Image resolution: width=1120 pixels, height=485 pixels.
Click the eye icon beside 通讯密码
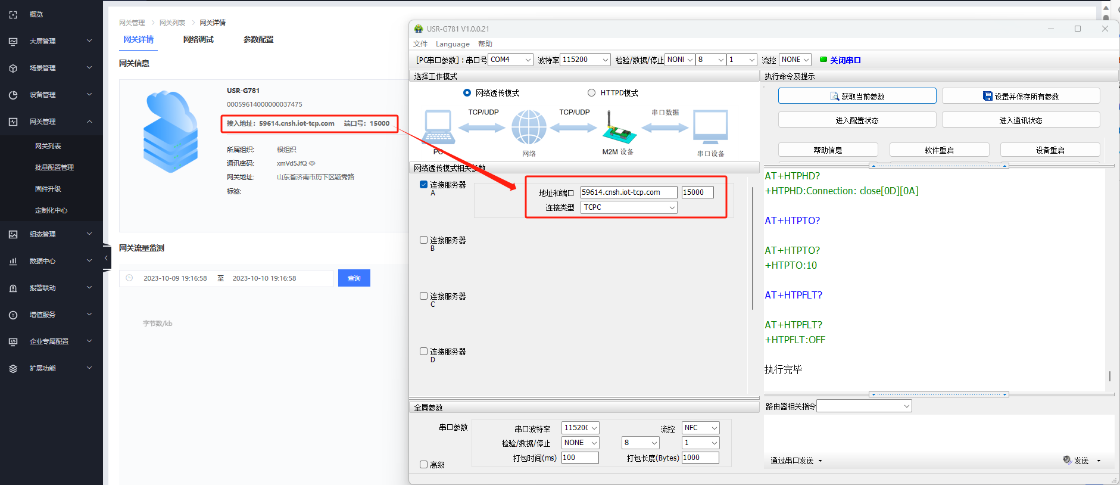[x=312, y=163]
